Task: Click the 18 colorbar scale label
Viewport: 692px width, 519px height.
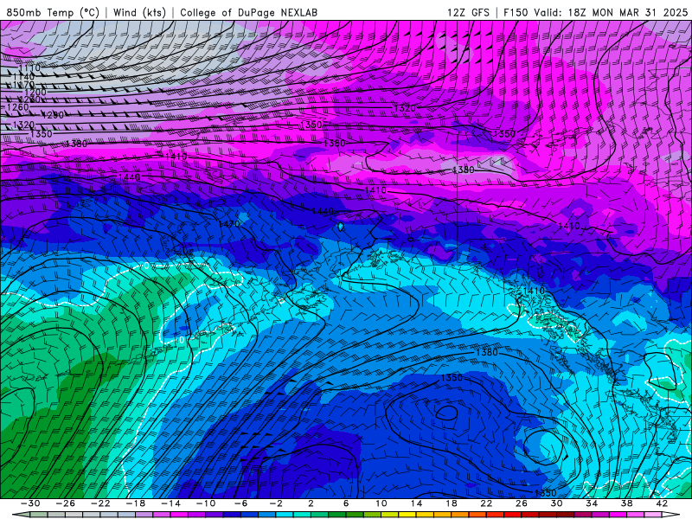Action: tap(451, 503)
